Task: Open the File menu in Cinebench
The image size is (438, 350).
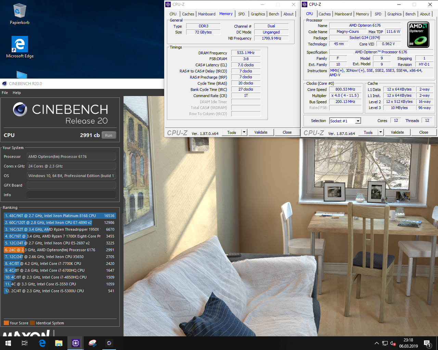Action: pyautogui.click(x=5, y=93)
